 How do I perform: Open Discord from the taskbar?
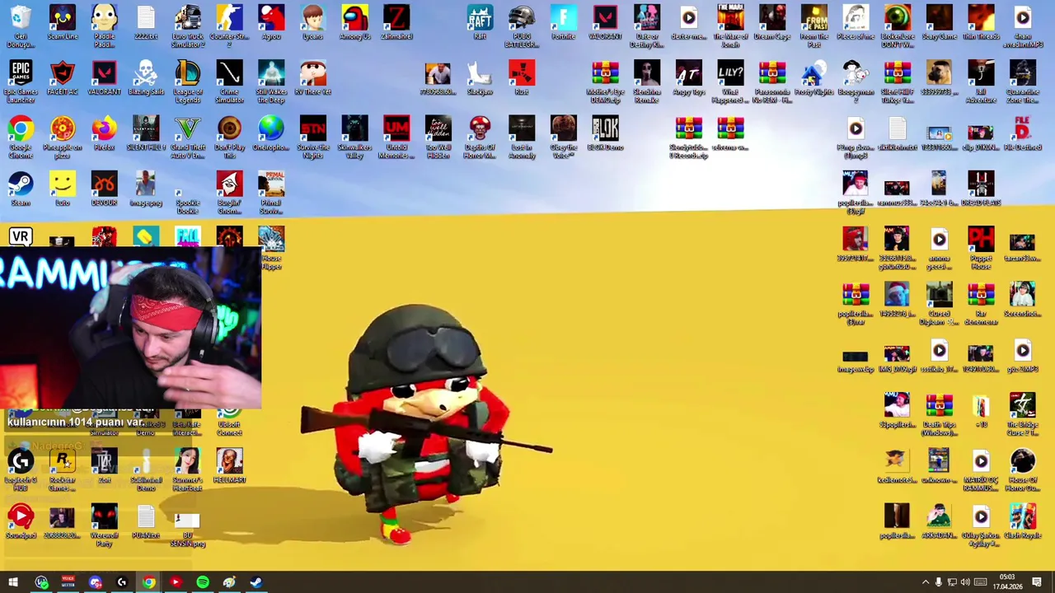pos(95,582)
